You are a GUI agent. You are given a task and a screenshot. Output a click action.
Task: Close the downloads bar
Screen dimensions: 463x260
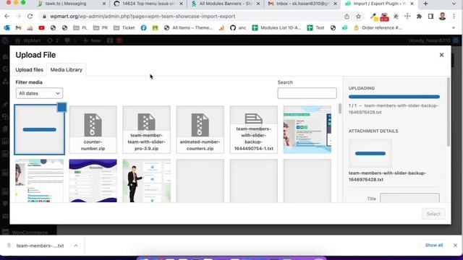click(455, 246)
